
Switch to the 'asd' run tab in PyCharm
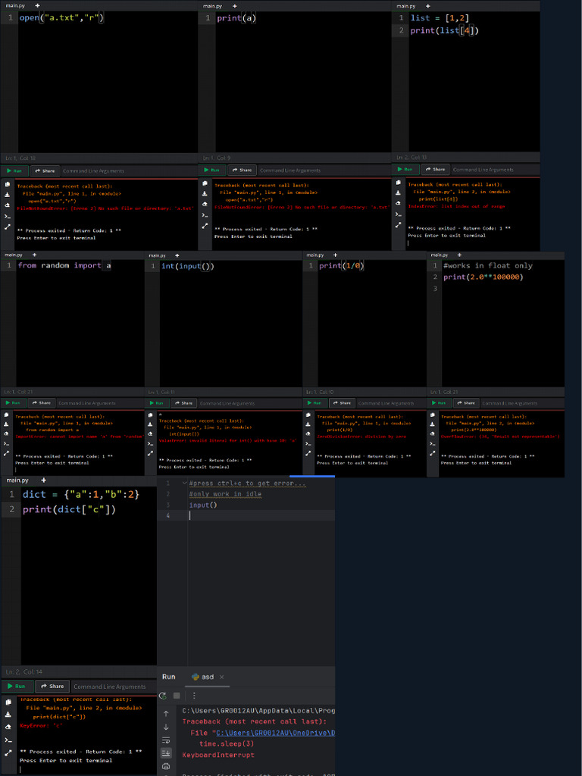pos(202,677)
